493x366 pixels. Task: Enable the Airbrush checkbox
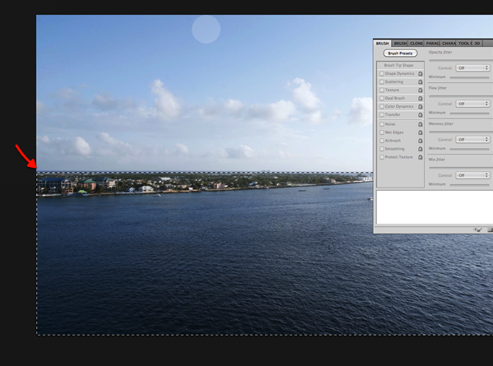(x=382, y=141)
